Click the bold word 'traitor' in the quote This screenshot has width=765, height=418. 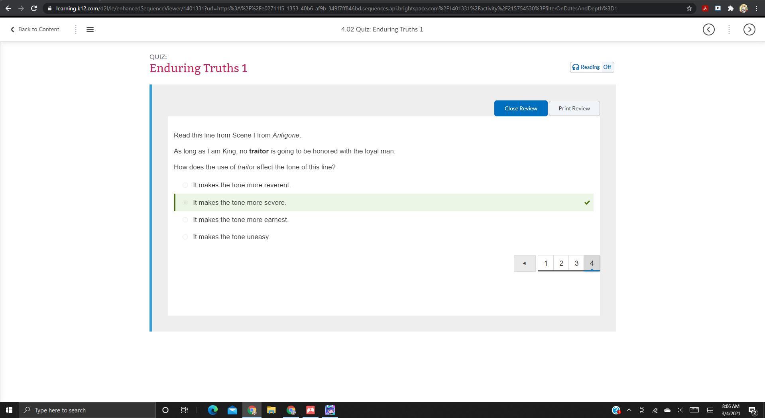pyautogui.click(x=259, y=151)
